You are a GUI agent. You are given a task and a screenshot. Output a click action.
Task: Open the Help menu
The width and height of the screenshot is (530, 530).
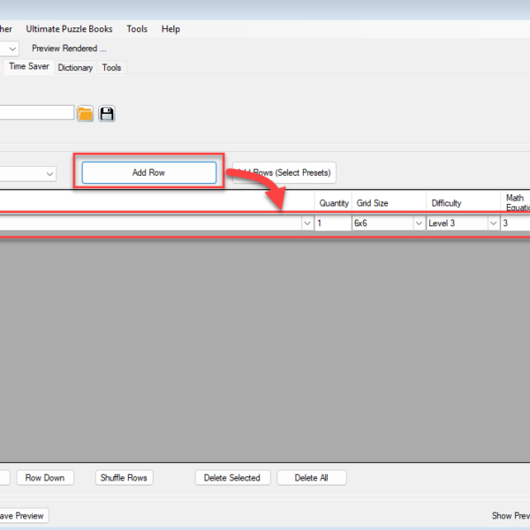[x=170, y=29]
